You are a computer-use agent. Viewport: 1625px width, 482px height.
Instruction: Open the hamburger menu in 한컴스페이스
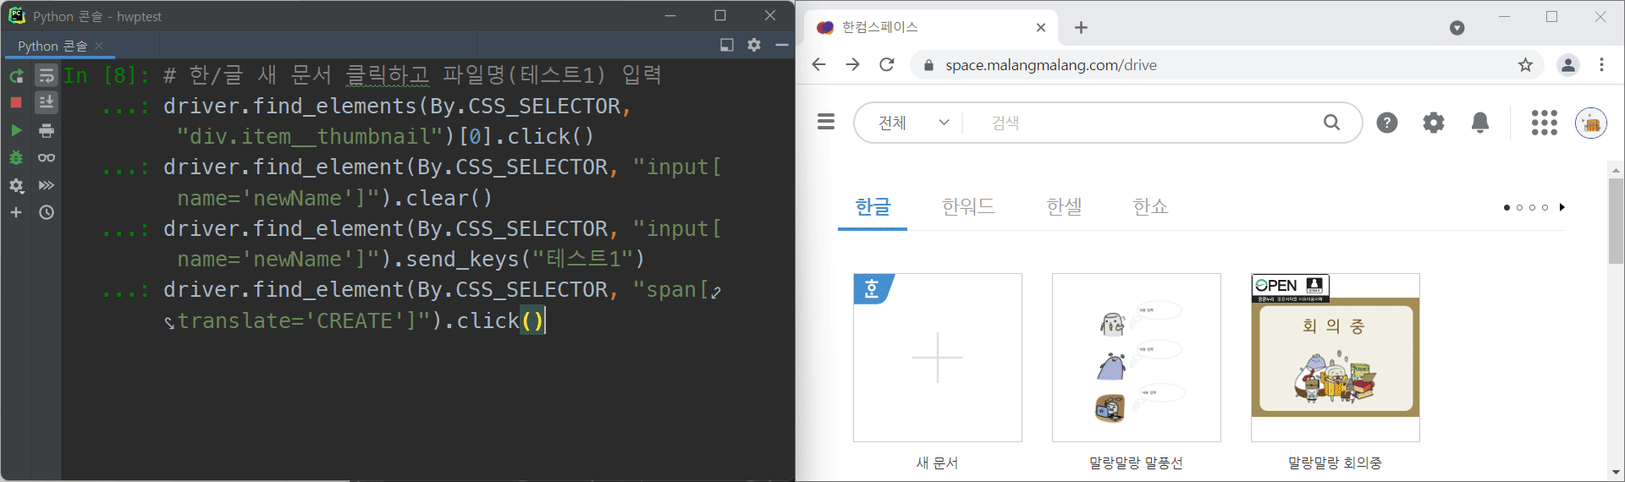[x=826, y=123]
